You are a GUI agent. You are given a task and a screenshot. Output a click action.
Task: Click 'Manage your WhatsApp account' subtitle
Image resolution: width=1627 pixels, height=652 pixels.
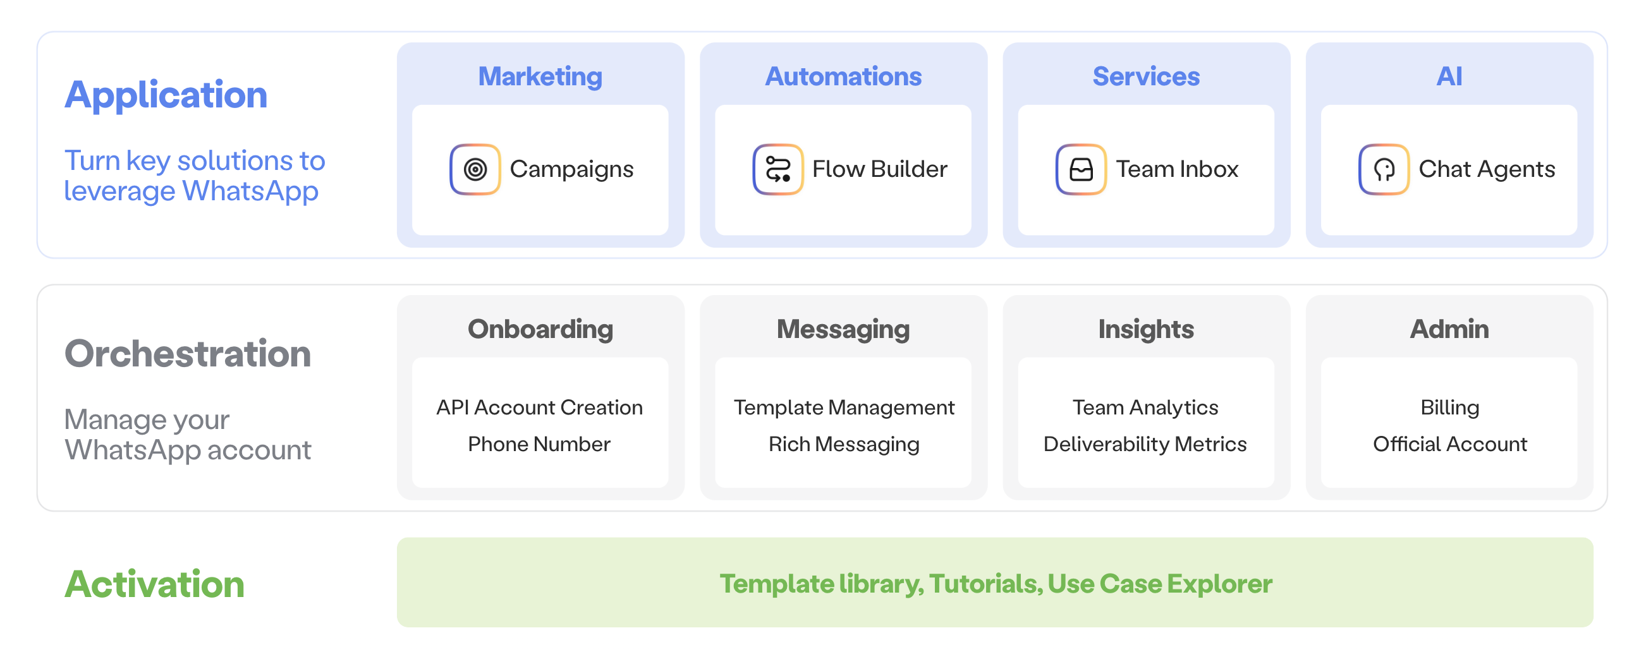pyautogui.click(x=188, y=435)
